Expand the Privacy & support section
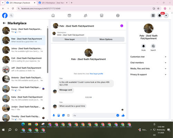Screen dimensions: 173x138 click(148, 75)
